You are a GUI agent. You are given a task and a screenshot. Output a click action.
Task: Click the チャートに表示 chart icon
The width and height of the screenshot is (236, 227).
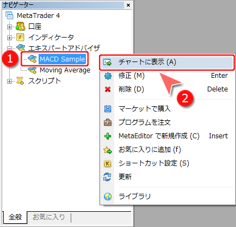(x=108, y=63)
